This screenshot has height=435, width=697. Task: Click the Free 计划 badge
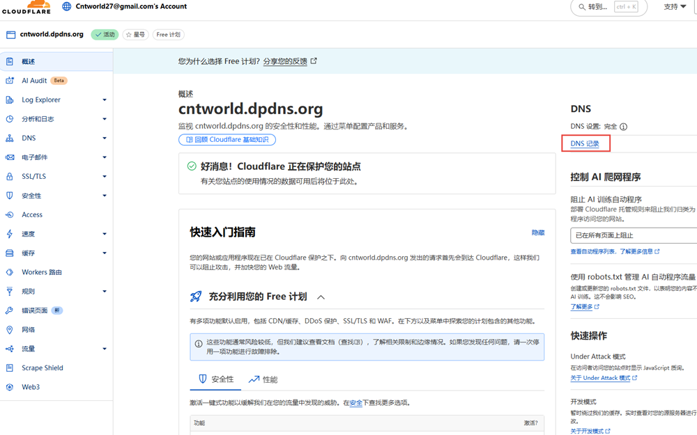tap(169, 35)
